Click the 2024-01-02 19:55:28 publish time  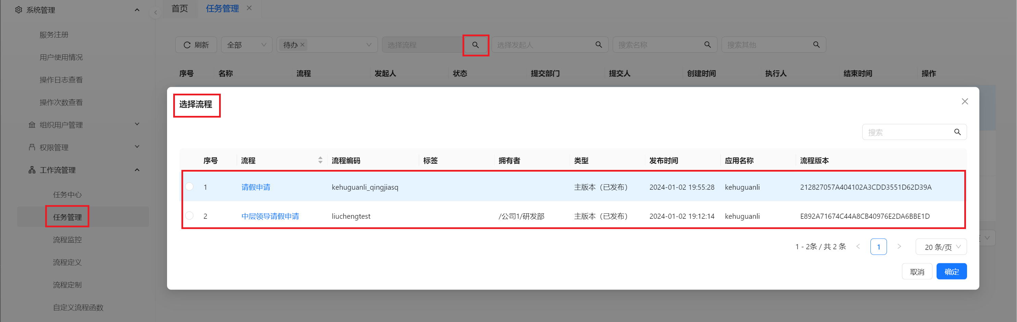point(682,187)
